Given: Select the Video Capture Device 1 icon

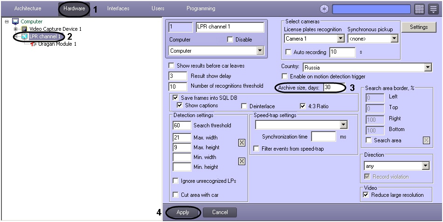Looking at the screenshot, I should pyautogui.click(x=25, y=29).
